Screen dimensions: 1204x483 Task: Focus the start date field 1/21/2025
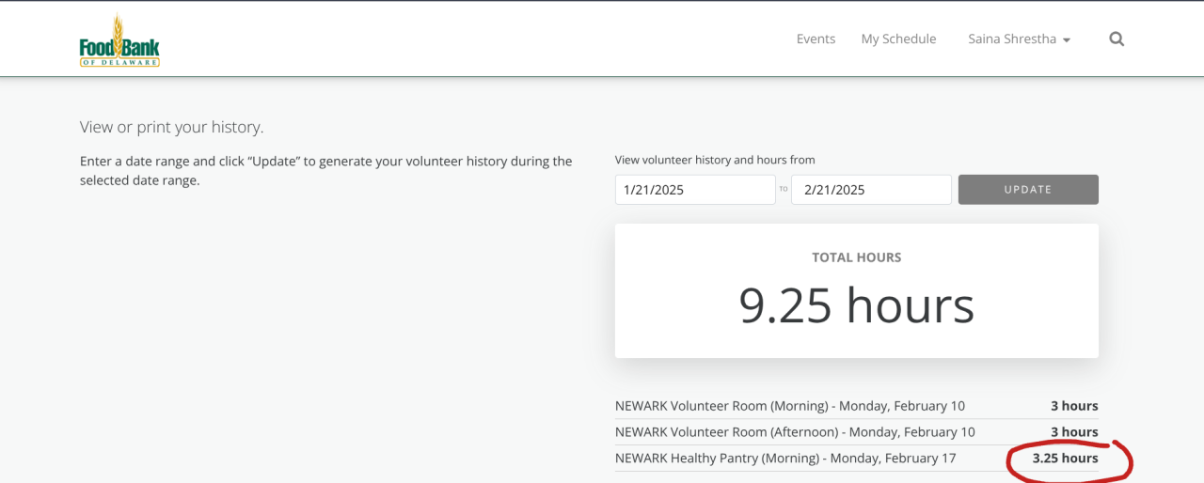tap(695, 190)
